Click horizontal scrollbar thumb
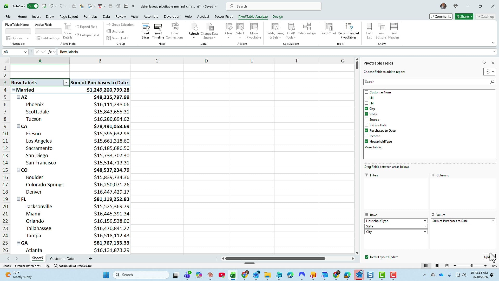Screen dimensions: 499x281 click(x=275, y=259)
